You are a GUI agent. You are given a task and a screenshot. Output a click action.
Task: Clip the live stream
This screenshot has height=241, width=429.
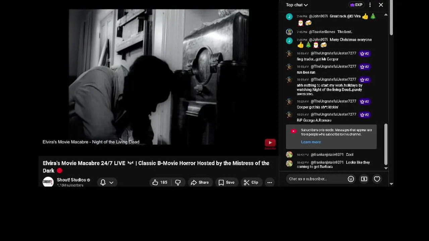pos(251,182)
